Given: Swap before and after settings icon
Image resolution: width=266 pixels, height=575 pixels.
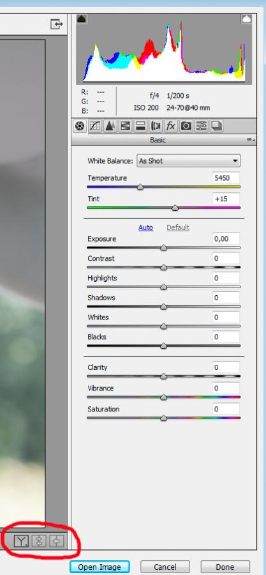Looking at the screenshot, I should point(39,541).
